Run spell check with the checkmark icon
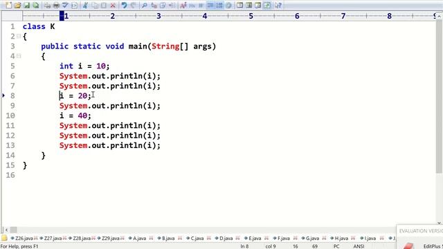 coord(65,5)
